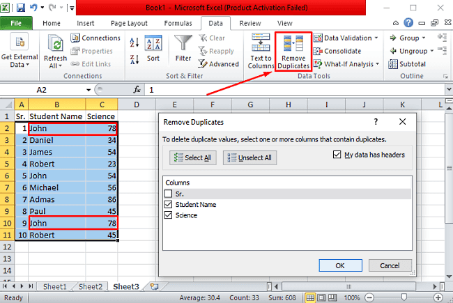Switch to the Insert tab
Screen dimensions: 453x303
click(85, 23)
